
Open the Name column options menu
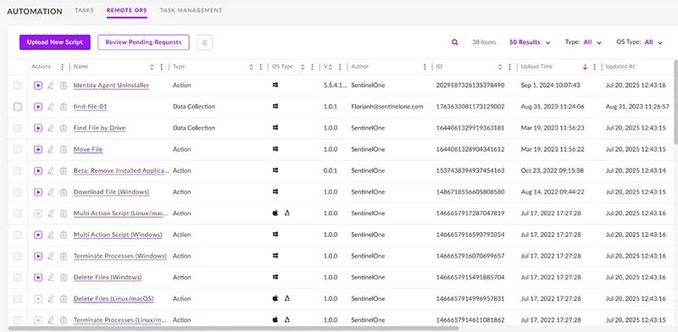click(x=162, y=67)
